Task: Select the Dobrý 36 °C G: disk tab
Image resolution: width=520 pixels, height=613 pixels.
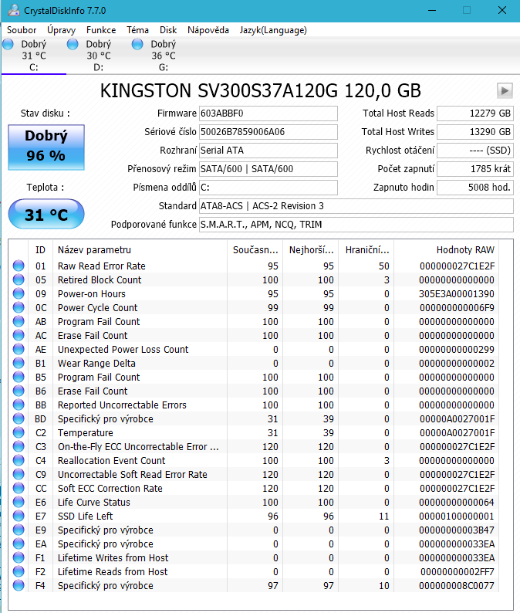Action: [164, 56]
